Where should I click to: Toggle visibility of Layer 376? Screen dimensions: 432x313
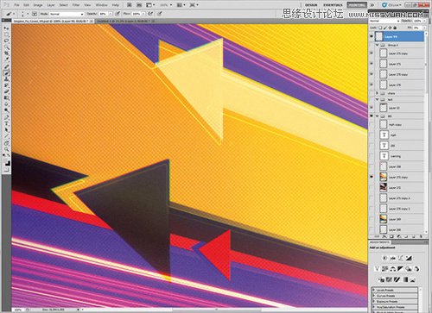point(372,85)
